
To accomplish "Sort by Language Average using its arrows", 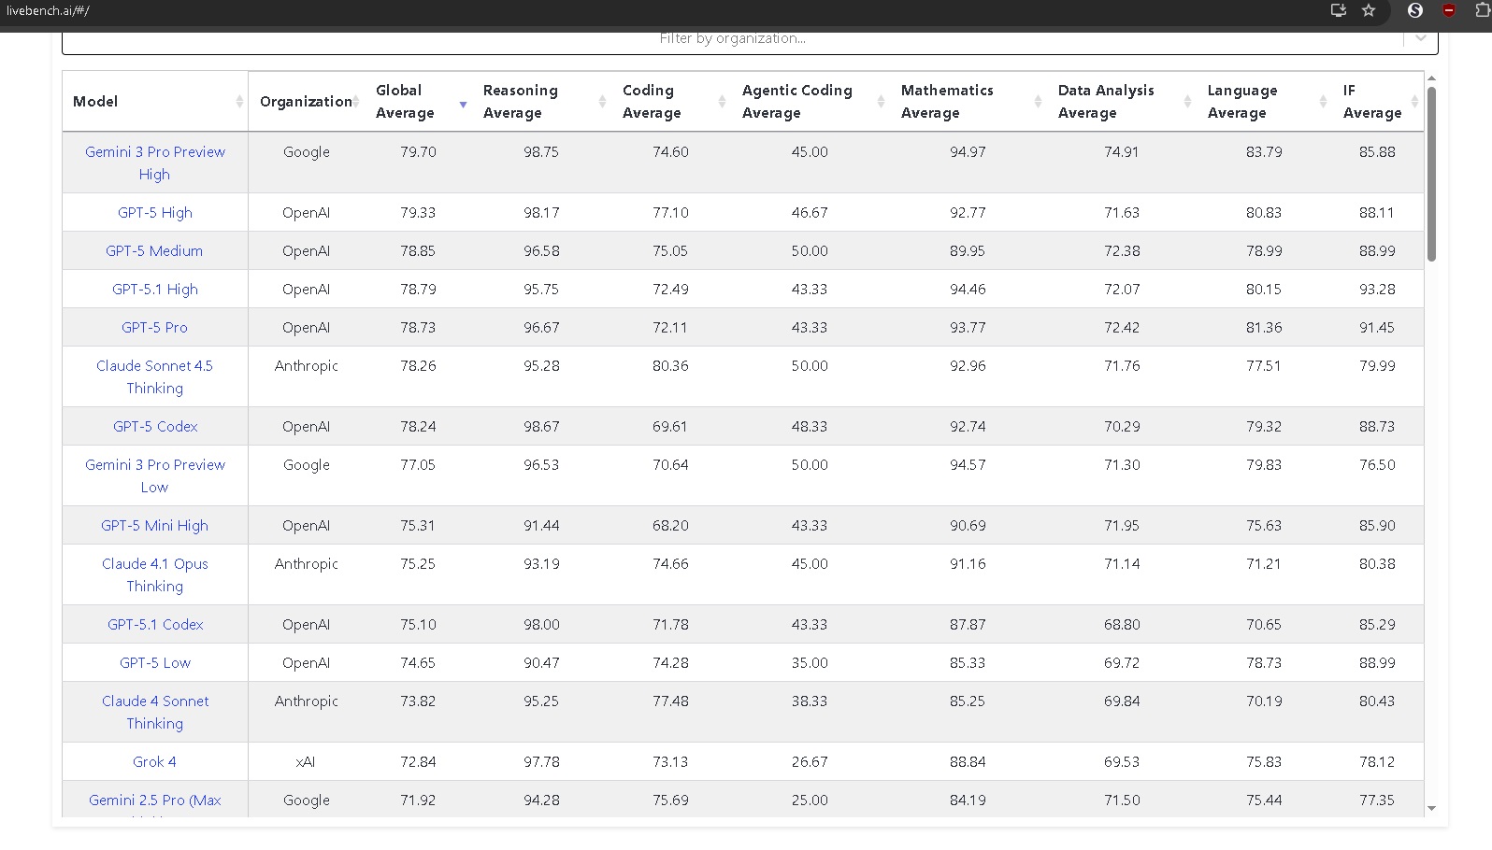I will coord(1323,102).
